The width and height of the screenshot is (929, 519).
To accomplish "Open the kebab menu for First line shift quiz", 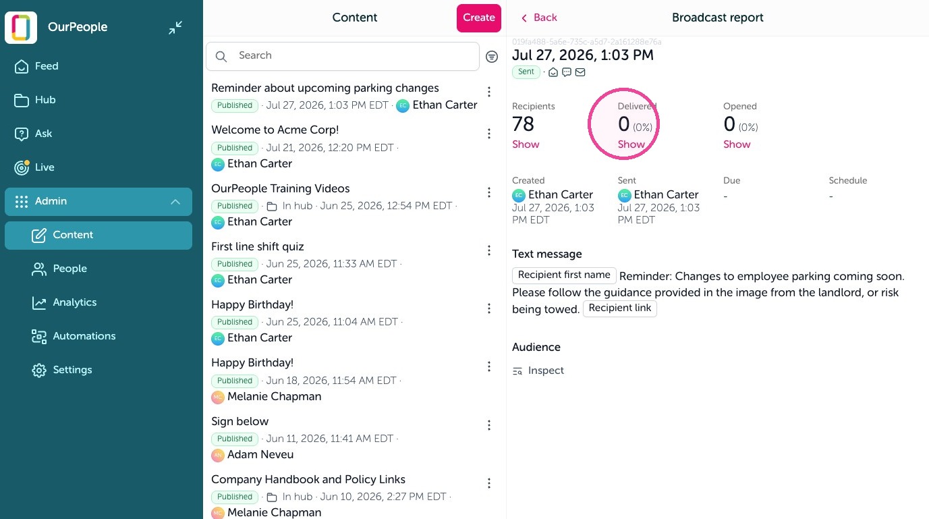I will 489,251.
